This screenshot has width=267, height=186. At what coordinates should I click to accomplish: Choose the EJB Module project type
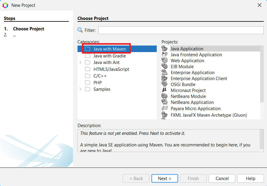[182, 66]
